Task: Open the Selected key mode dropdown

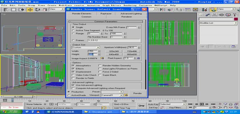Action: click(173, 104)
